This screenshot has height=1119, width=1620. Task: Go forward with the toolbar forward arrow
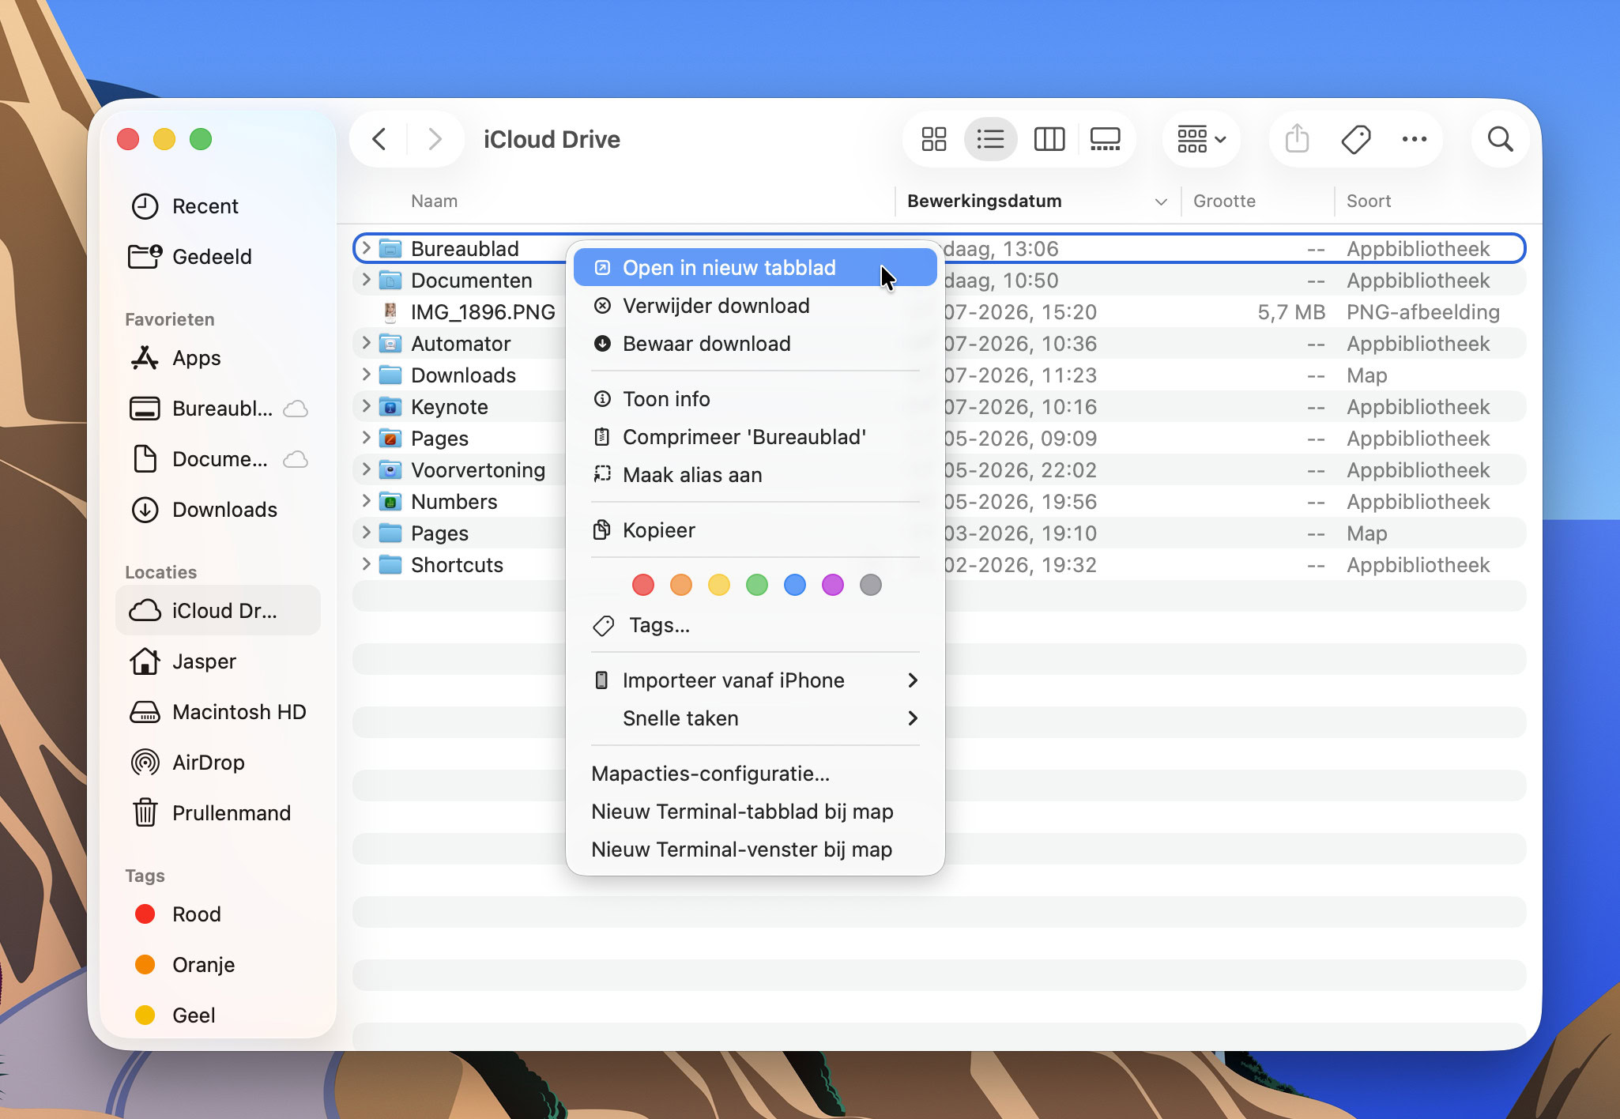click(435, 139)
